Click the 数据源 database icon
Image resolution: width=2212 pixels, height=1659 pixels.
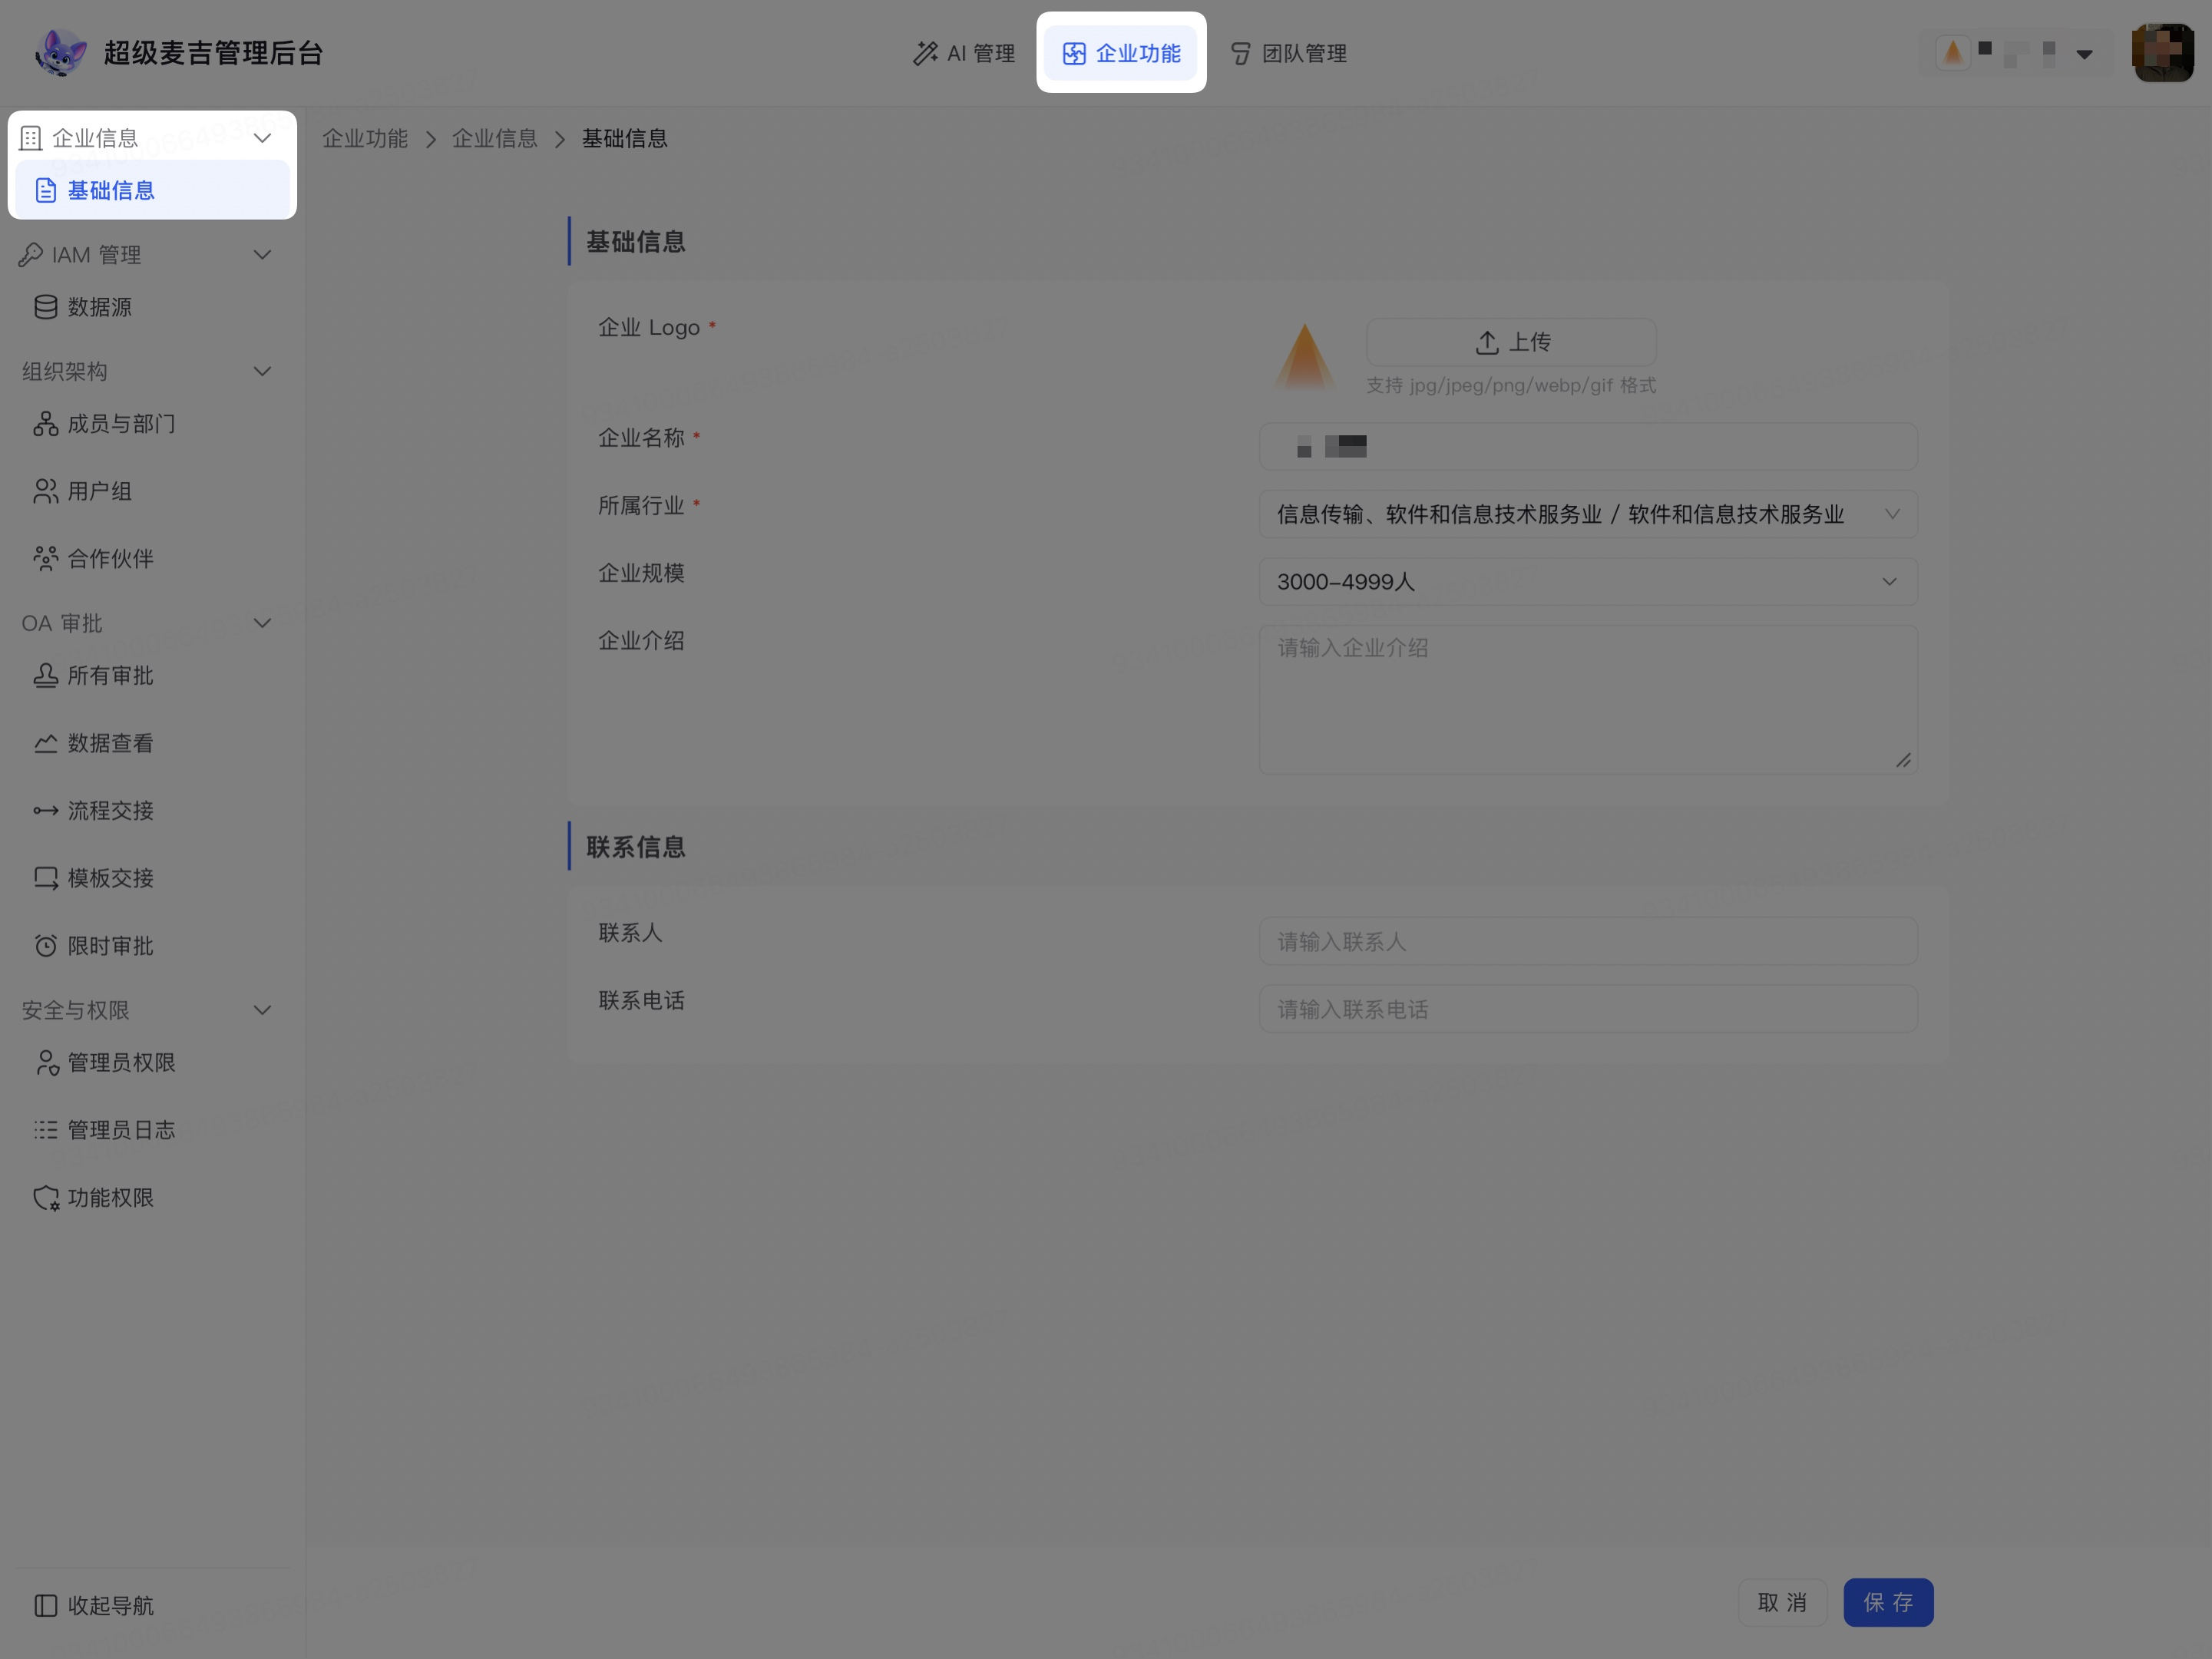coord(46,307)
